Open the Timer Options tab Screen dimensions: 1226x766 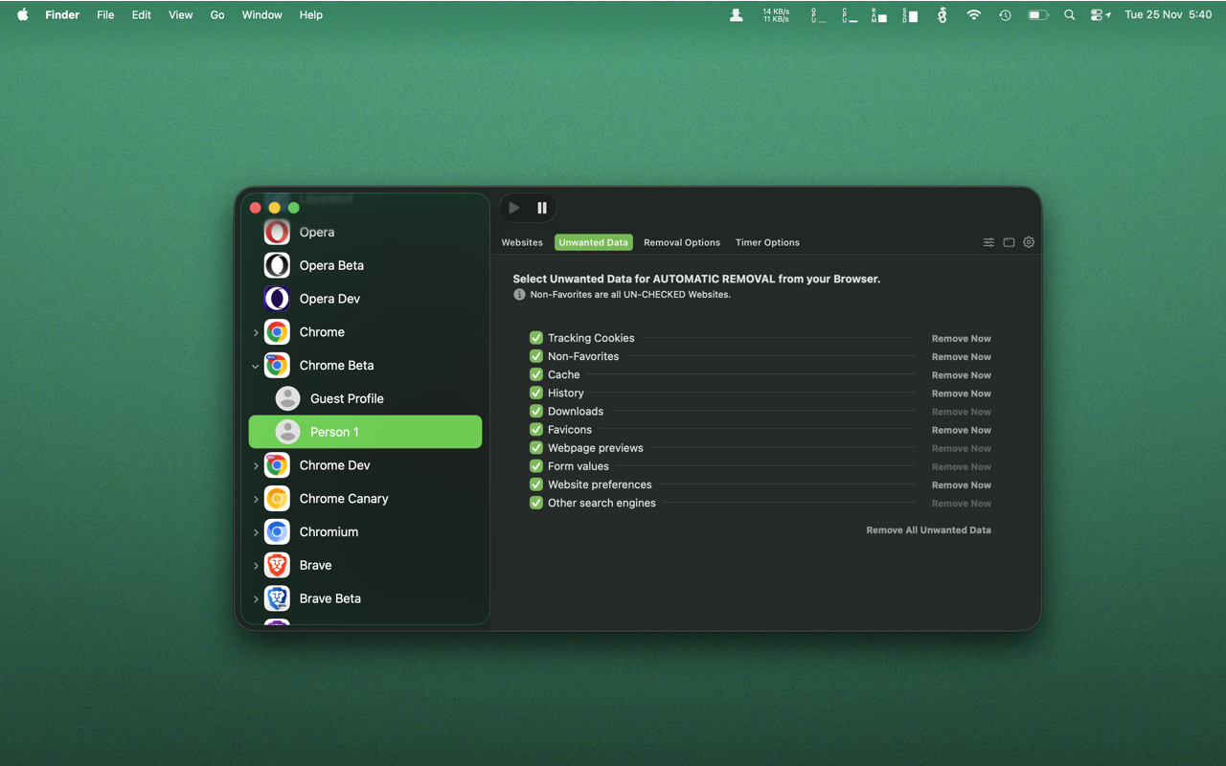(767, 242)
